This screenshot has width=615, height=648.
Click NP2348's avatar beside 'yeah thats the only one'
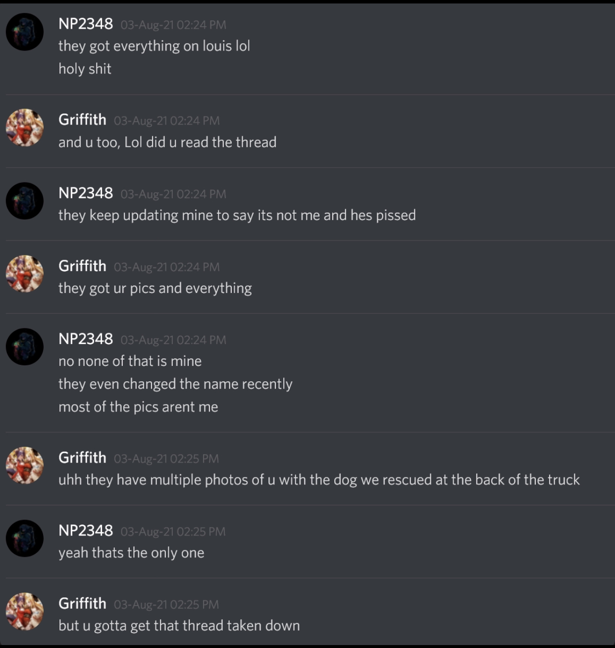(25, 538)
